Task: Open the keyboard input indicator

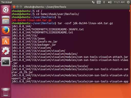Action: pyautogui.click(x=99, y=2)
